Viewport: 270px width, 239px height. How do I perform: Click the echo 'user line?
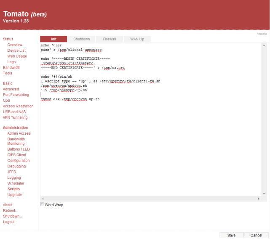51,45
